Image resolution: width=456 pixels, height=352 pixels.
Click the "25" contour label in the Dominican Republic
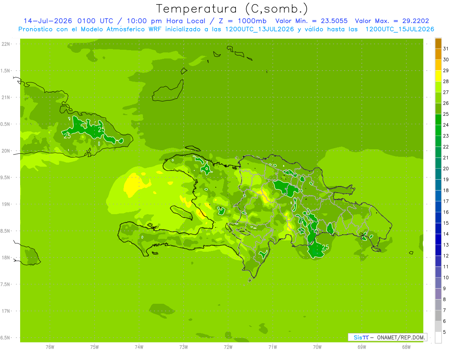click(325, 247)
